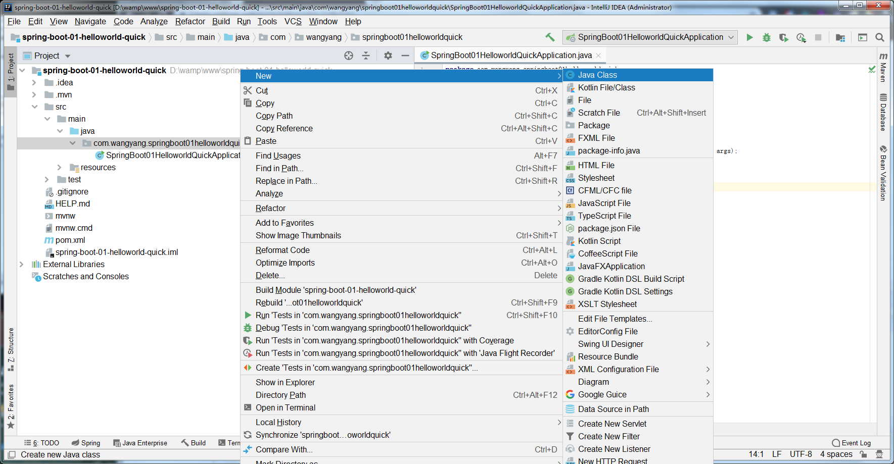
Task: Open the Favorites tool window
Action: 11,407
